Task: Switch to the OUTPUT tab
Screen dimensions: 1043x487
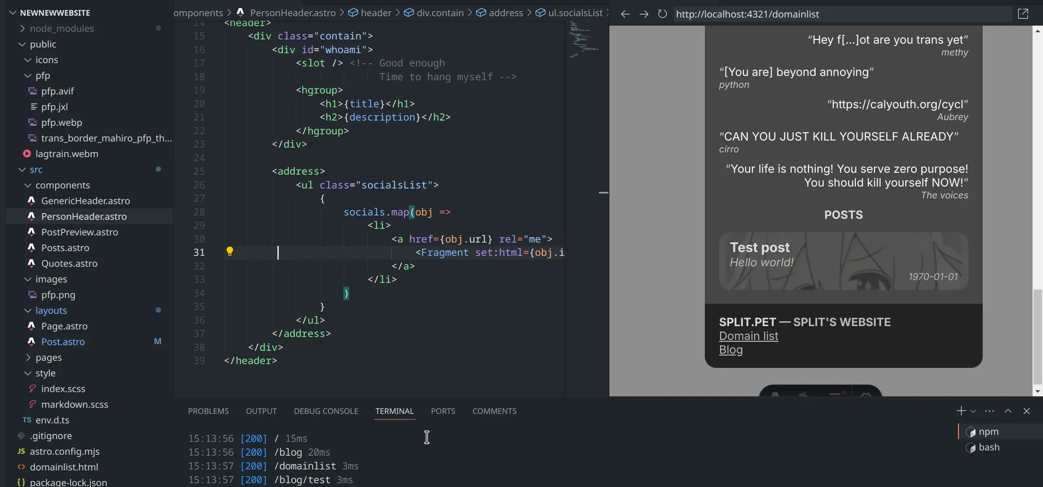Action: (x=261, y=411)
